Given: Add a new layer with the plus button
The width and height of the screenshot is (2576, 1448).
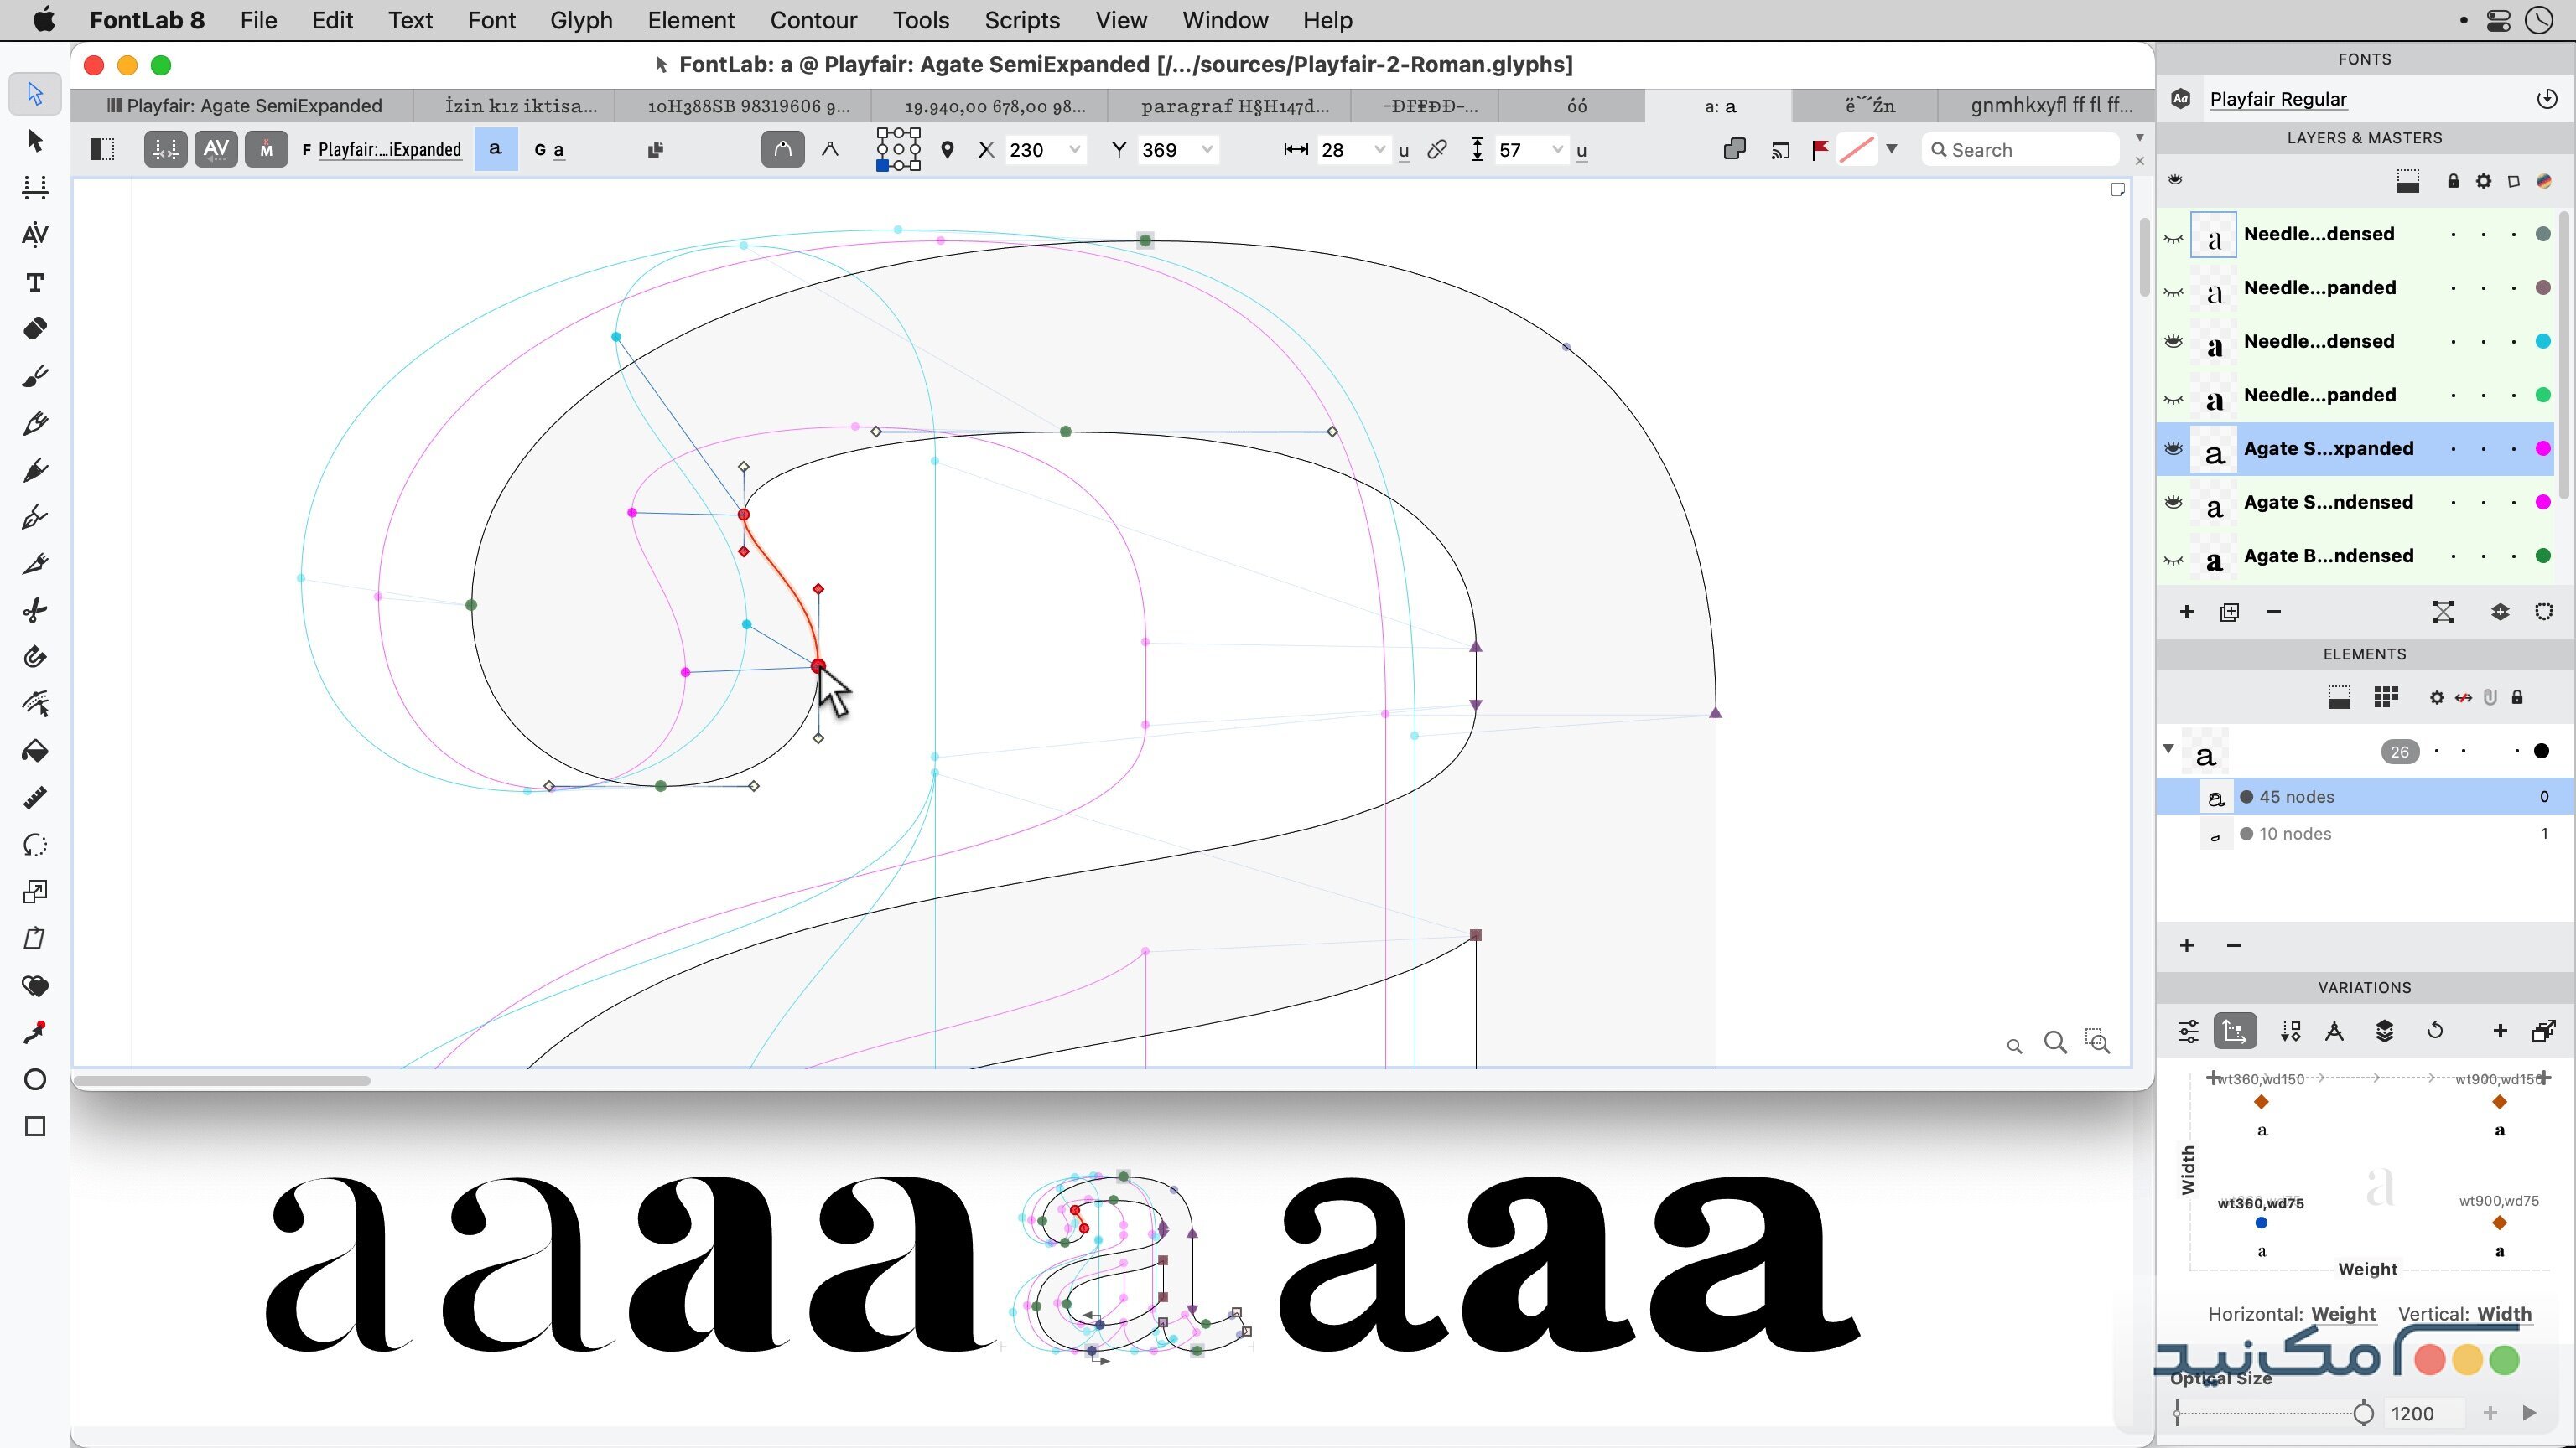Looking at the screenshot, I should pyautogui.click(x=2187, y=612).
